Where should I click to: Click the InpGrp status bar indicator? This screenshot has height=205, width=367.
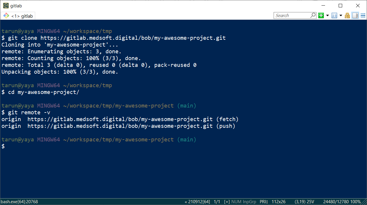pos(249,202)
